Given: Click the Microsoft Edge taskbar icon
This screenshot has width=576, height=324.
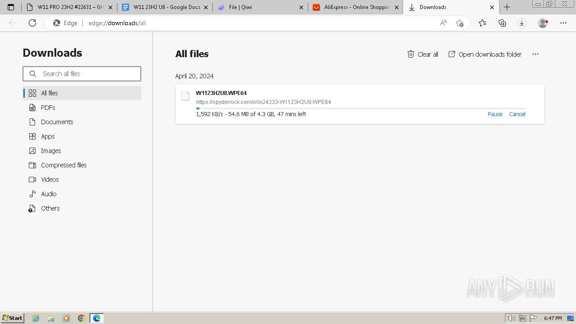Looking at the screenshot, I should pyautogui.click(x=97, y=318).
